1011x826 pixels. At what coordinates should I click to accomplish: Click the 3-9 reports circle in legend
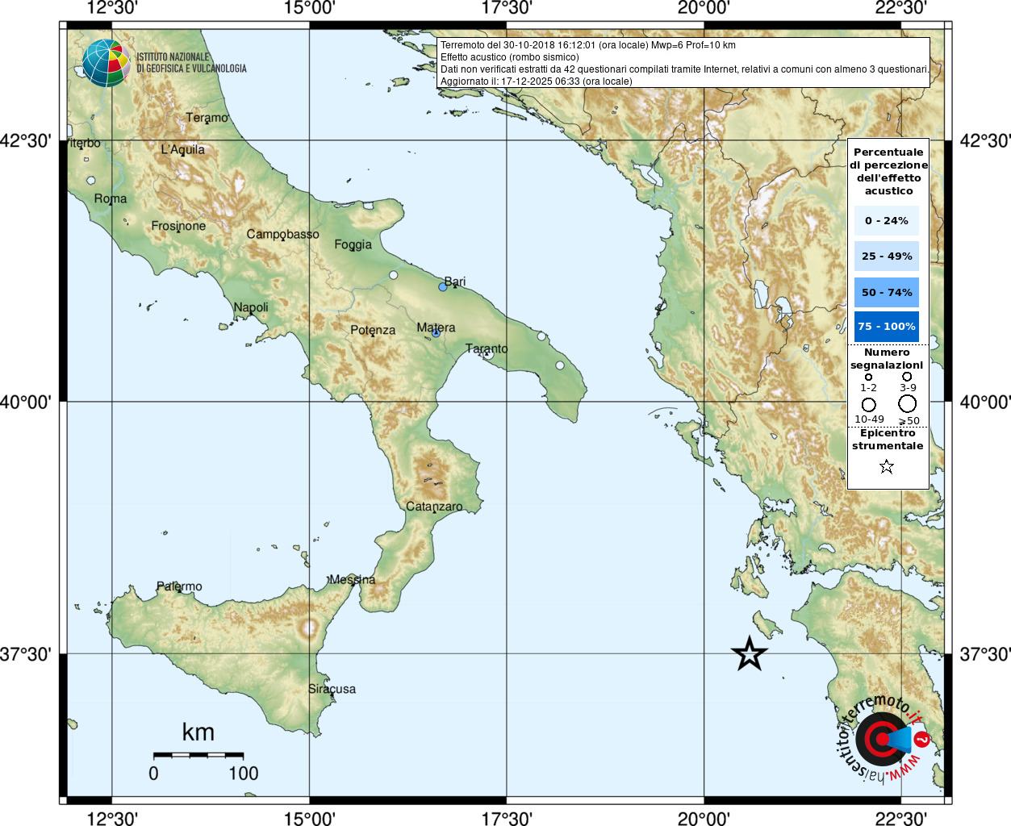[x=907, y=377]
